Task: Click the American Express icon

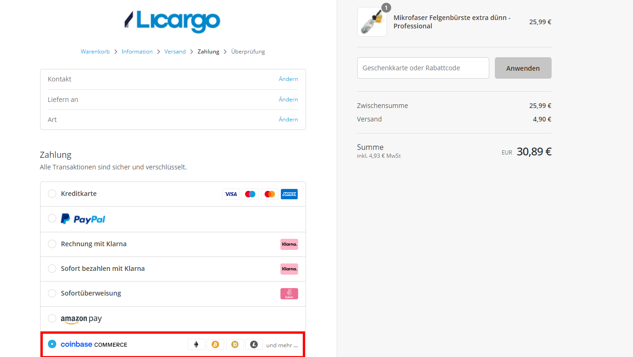Action: coord(289,194)
